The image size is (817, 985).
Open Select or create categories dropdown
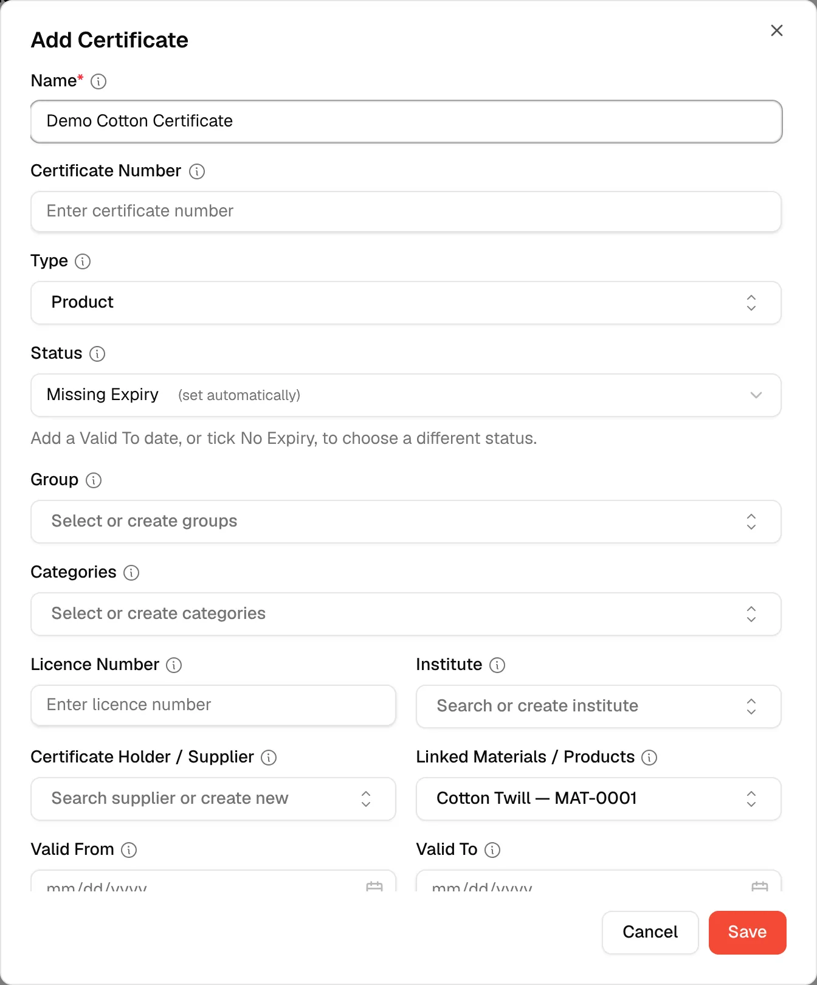pos(406,614)
